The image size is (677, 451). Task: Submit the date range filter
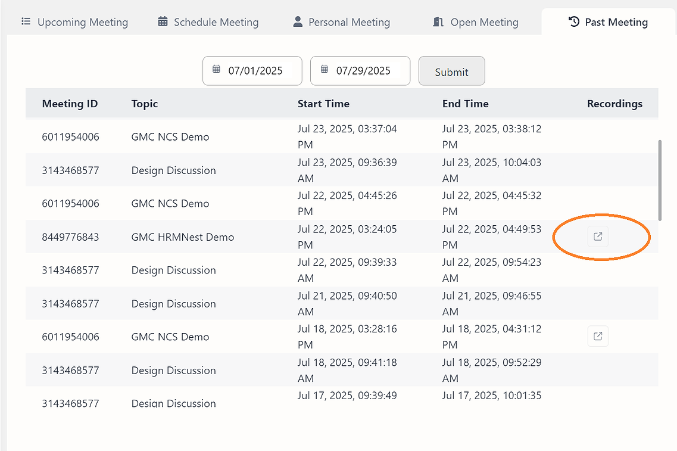[451, 71]
